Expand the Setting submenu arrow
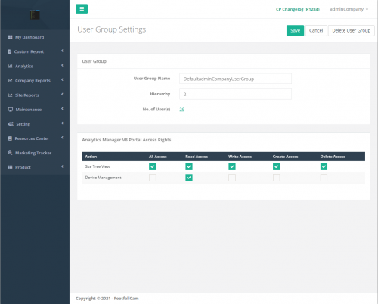The height and width of the screenshot is (304, 378). (x=62, y=123)
